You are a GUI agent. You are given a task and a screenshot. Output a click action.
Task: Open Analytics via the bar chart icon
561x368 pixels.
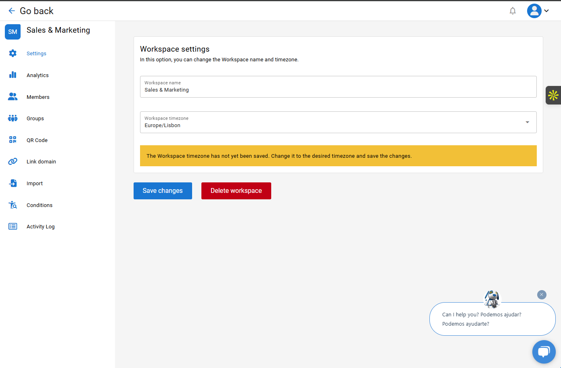tap(13, 75)
